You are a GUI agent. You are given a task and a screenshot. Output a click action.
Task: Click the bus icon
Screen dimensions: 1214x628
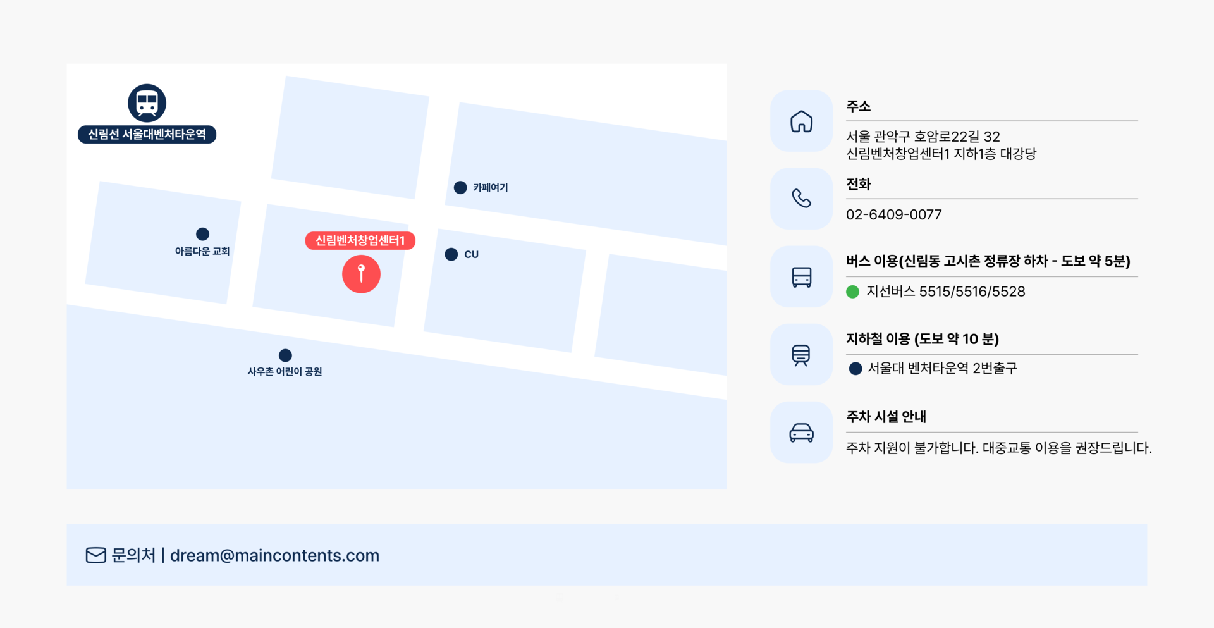pyautogui.click(x=801, y=277)
